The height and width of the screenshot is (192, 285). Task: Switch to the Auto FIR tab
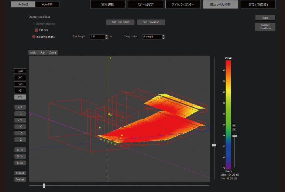coord(47,4)
